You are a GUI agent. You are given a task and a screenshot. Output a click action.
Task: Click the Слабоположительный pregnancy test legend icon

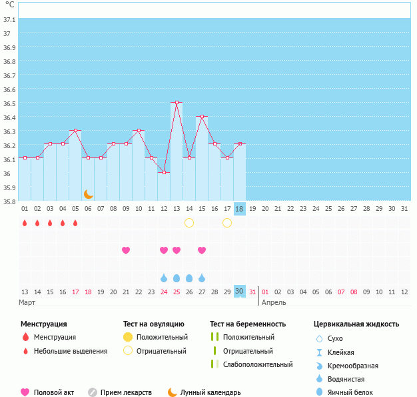click(214, 364)
